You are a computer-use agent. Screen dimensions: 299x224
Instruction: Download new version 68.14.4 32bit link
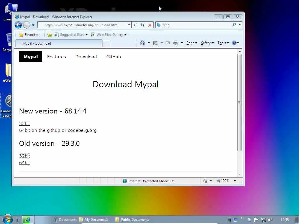[25, 123]
